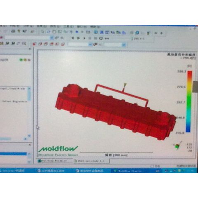Stop the result animation

[x=95, y=38]
